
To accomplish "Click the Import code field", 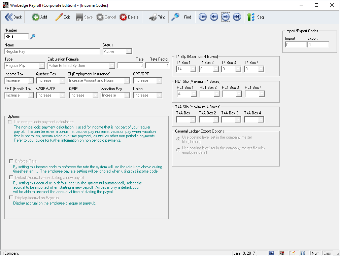I will 296,45.
